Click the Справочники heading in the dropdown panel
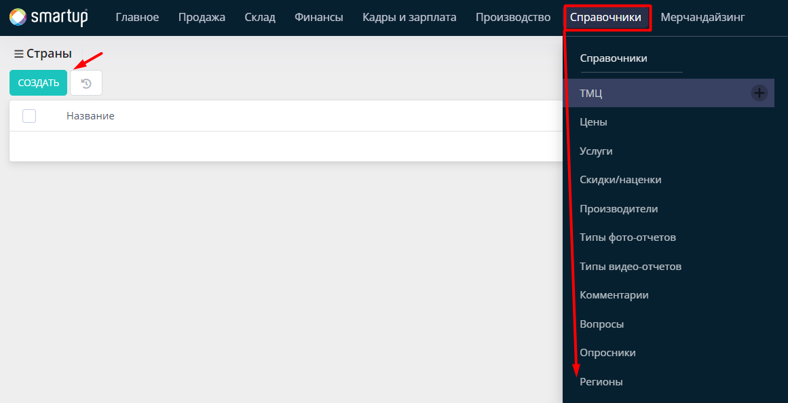This screenshot has height=403, width=788. pos(614,58)
